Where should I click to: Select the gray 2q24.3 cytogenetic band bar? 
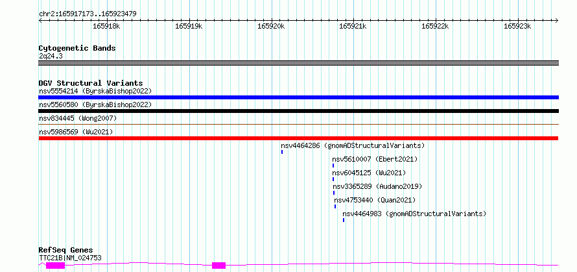click(298, 63)
